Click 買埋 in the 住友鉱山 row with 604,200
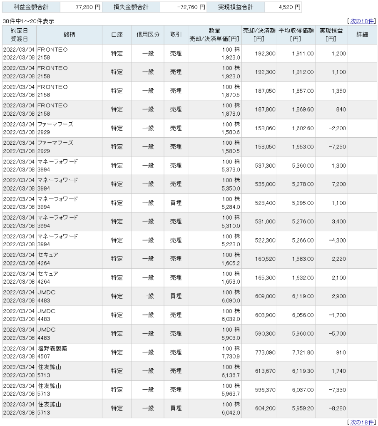This screenshot has height=426, width=378. 176,409
